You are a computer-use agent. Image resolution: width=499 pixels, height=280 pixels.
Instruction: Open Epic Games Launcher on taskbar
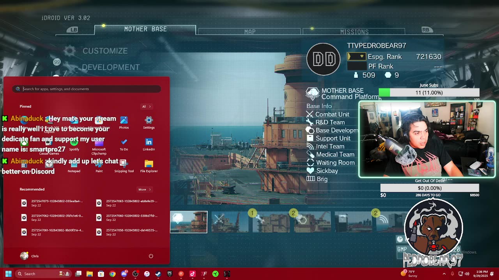tap(170, 274)
